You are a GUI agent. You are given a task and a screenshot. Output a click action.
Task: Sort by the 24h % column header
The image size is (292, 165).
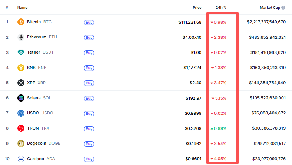point(221,7)
